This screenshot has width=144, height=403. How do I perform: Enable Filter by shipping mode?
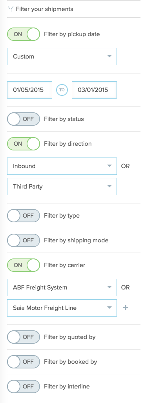click(x=24, y=240)
